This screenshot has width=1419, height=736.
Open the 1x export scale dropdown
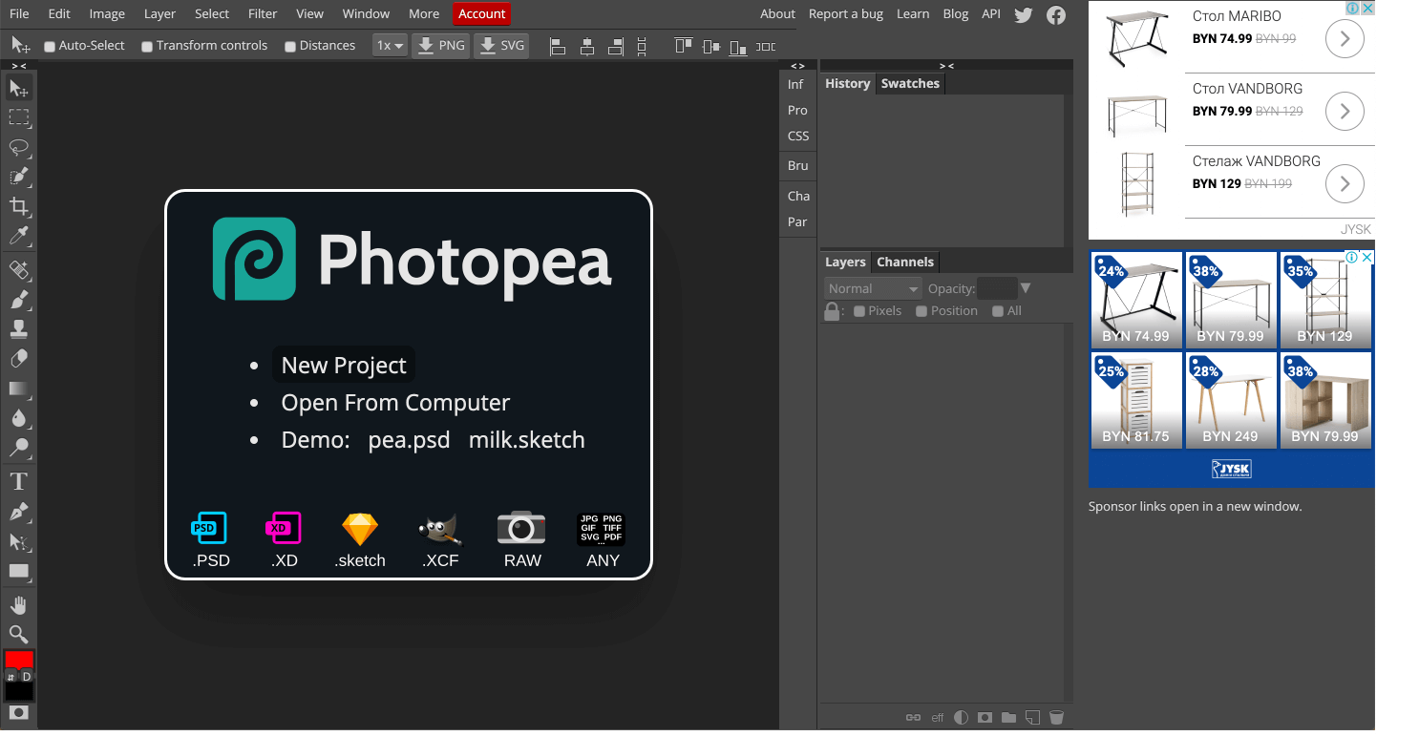[390, 45]
